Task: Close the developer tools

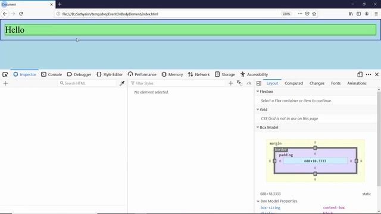Action: pyautogui.click(x=377, y=74)
